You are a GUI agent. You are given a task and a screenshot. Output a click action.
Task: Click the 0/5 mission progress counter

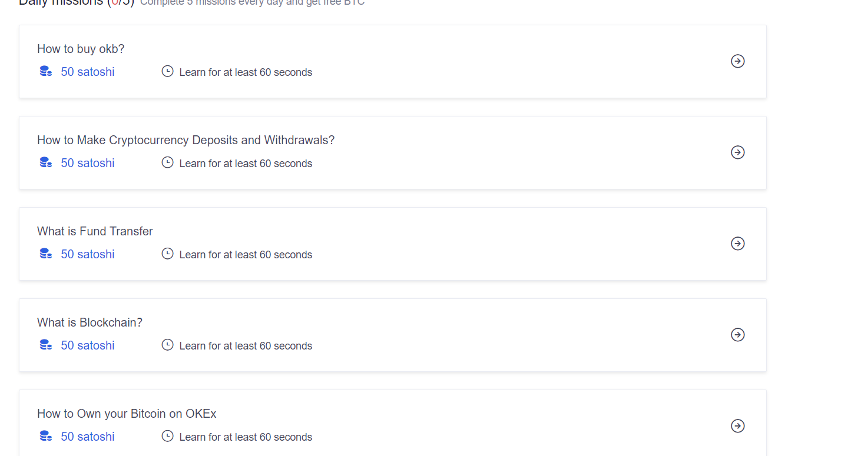coord(120,4)
